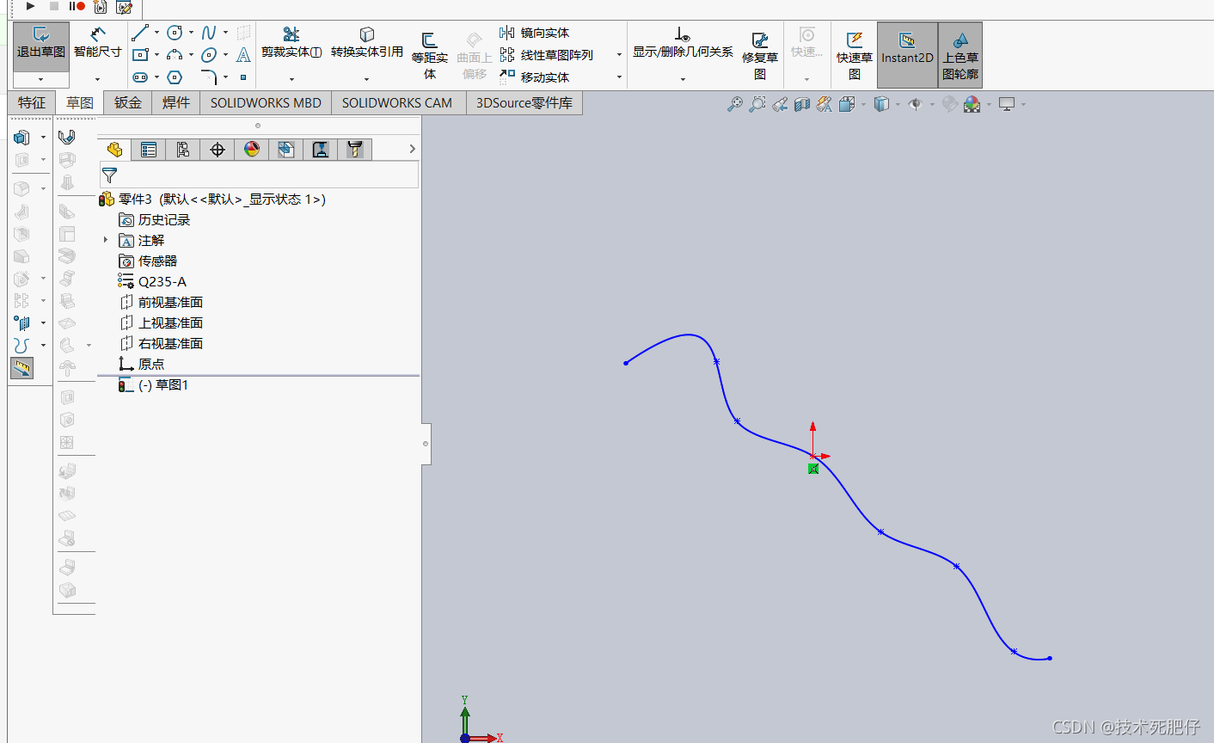This screenshot has height=743, width=1214.
Task: Open Linear Sketch Pattern dropdown arrow
Action: 619,55
